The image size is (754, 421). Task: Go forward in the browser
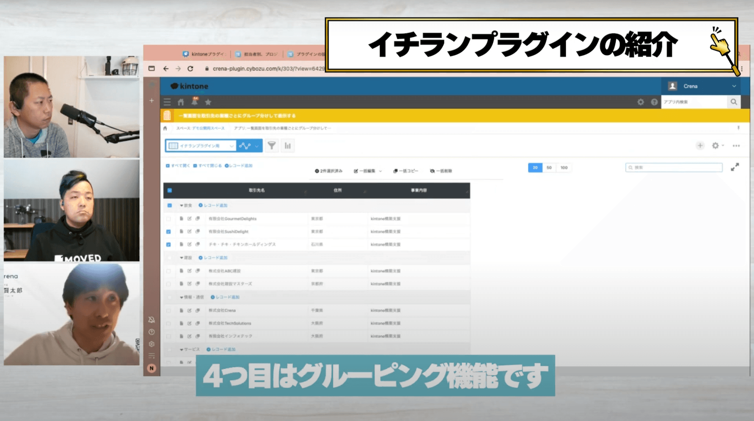pyautogui.click(x=178, y=69)
